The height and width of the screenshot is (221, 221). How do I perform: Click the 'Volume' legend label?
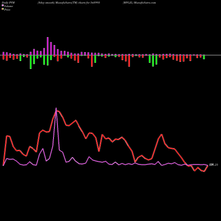click(x=8, y=6)
